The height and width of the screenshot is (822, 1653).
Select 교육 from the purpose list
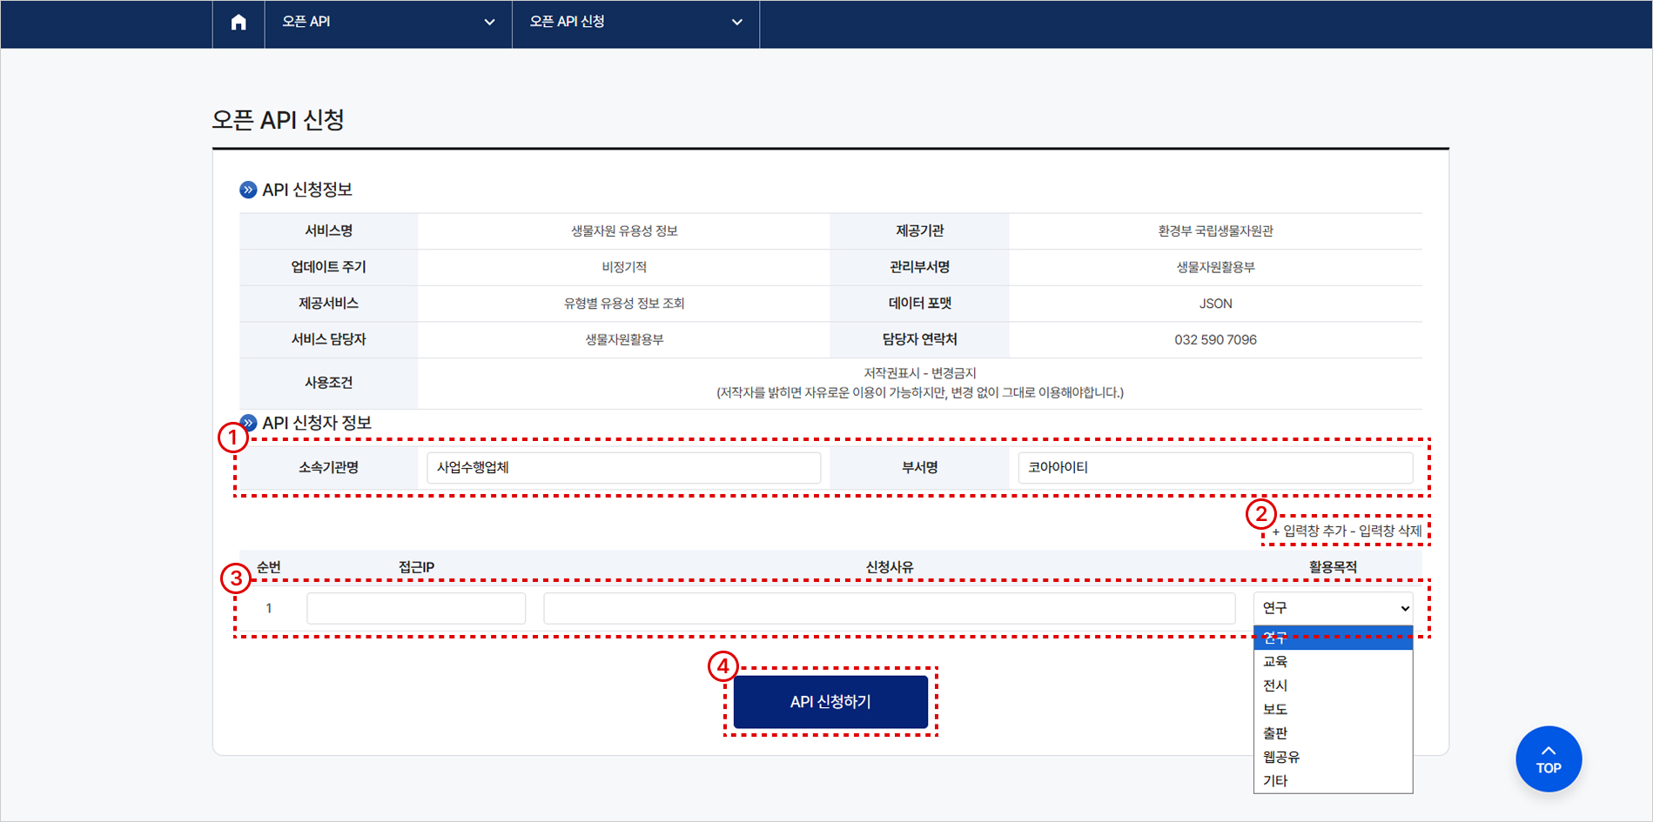tap(1275, 660)
